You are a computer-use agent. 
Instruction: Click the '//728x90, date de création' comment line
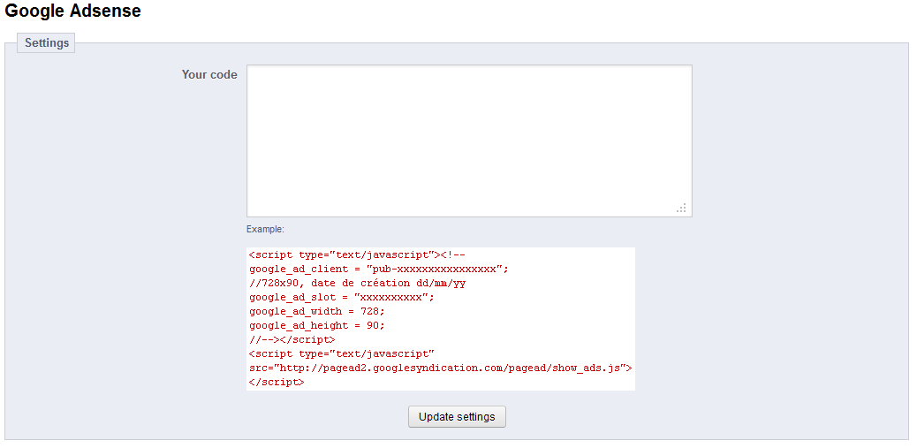357,283
